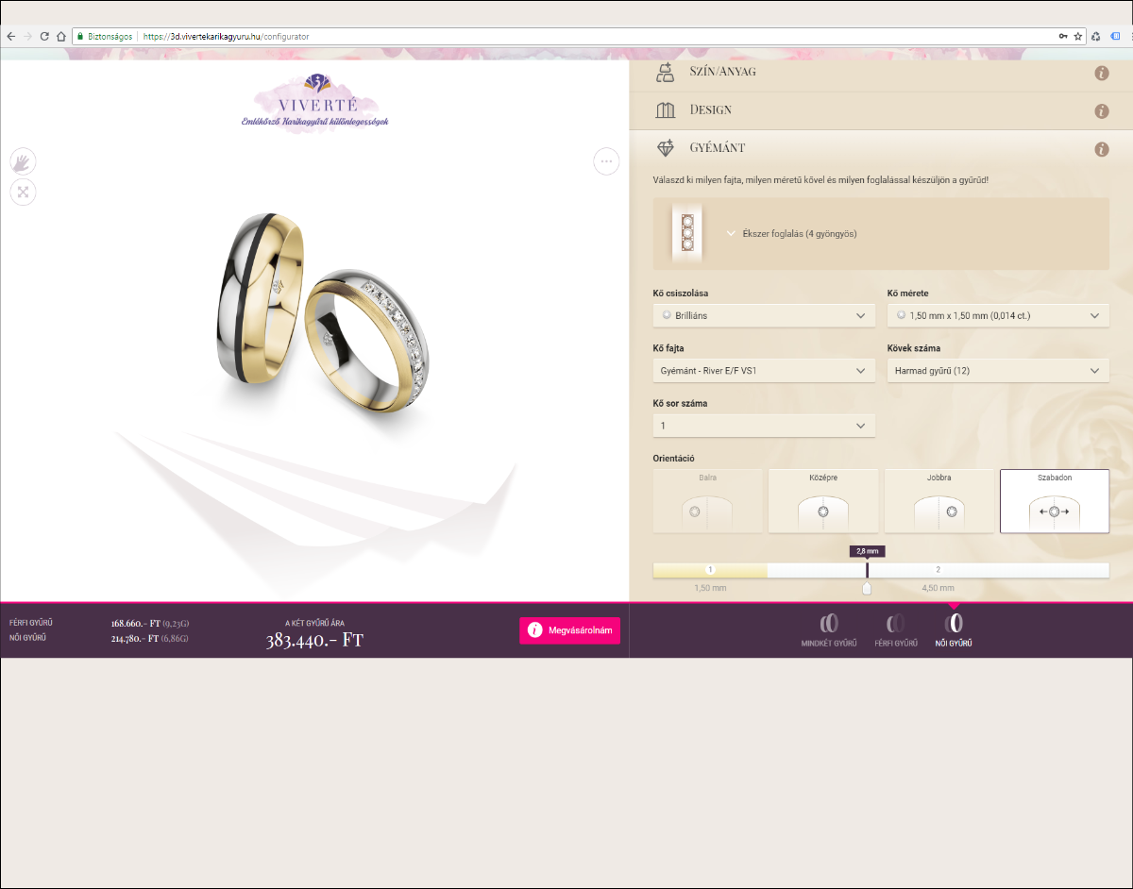This screenshot has height=889, width=1133.
Task: Choose Szabadon stone orientation
Action: [1054, 501]
